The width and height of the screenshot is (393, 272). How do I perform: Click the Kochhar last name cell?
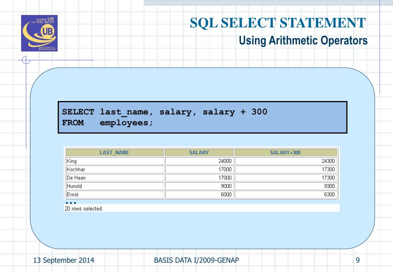(x=115, y=169)
